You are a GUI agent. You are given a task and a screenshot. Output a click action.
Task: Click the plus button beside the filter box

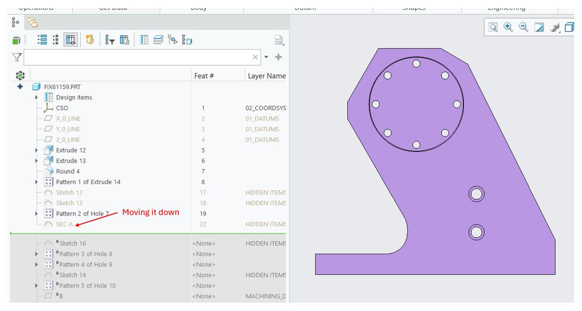(x=278, y=57)
